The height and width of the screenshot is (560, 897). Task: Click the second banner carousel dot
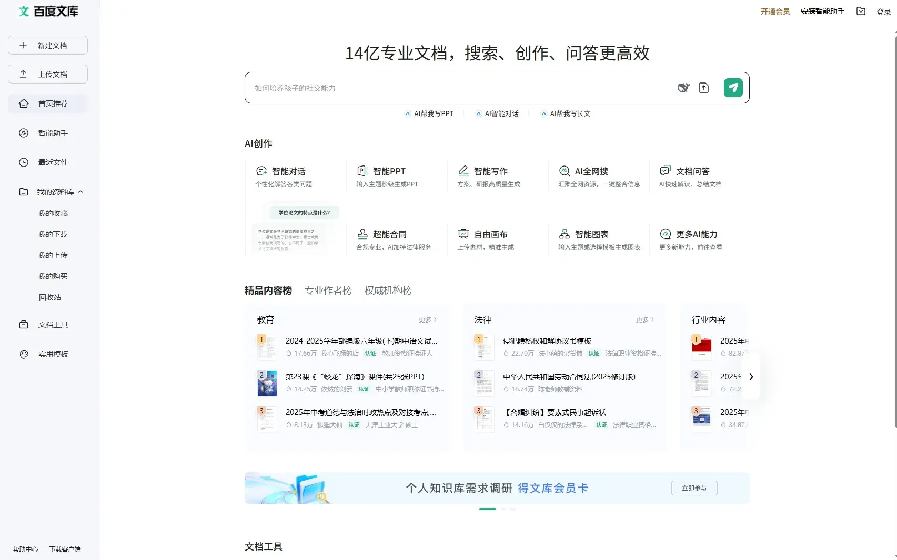[503, 509]
